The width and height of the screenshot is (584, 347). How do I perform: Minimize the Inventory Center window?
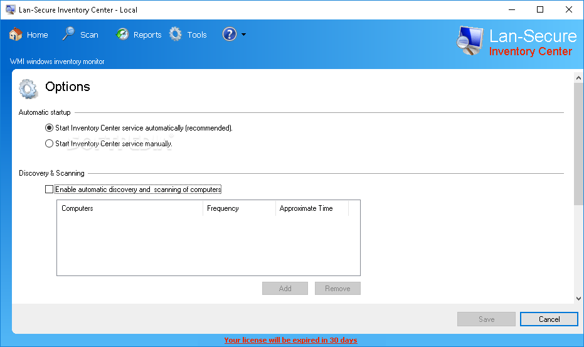[x=512, y=9]
